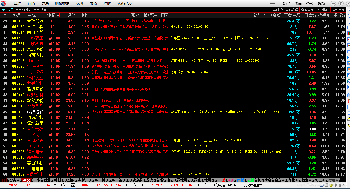Select stock code 601789 宁波建工
The image size is (350, 189).
tap(18, 38)
